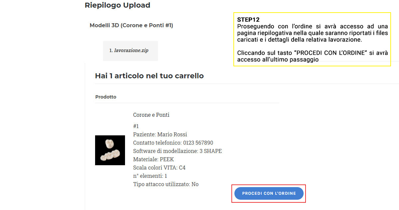This screenshot has height=210, width=399.
Task: Select the lavorazione.zip file entry
Action: (131, 51)
